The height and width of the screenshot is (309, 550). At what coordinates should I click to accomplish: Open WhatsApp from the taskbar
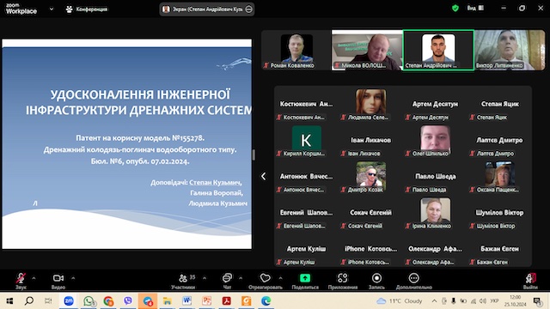pyautogui.click(x=89, y=301)
